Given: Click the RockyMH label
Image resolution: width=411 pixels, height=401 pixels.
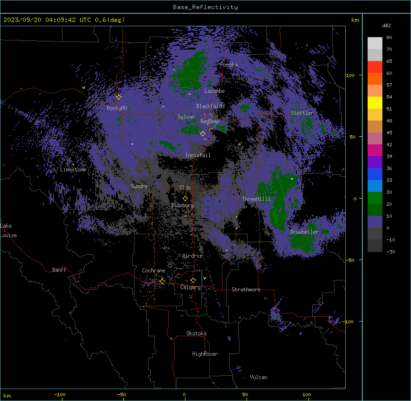Looking at the screenshot, I should tap(117, 108).
